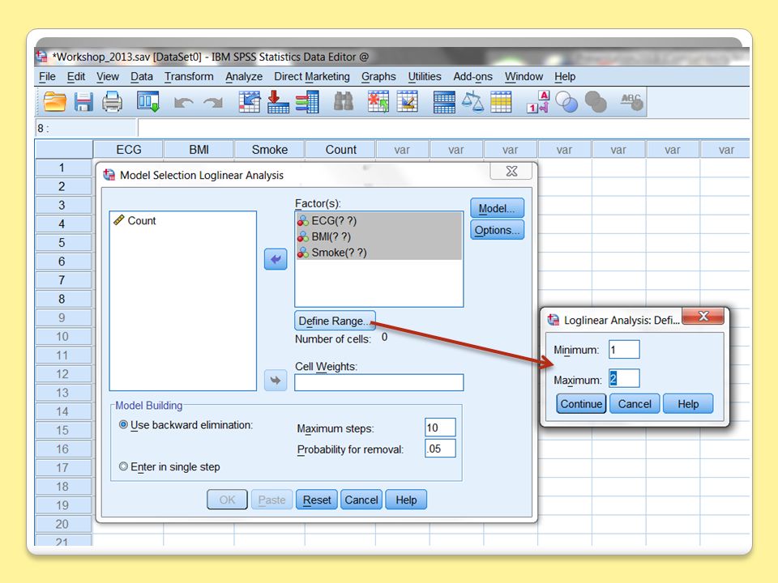Select row number 5 header
This screenshot has height=583, width=778.
click(x=63, y=242)
